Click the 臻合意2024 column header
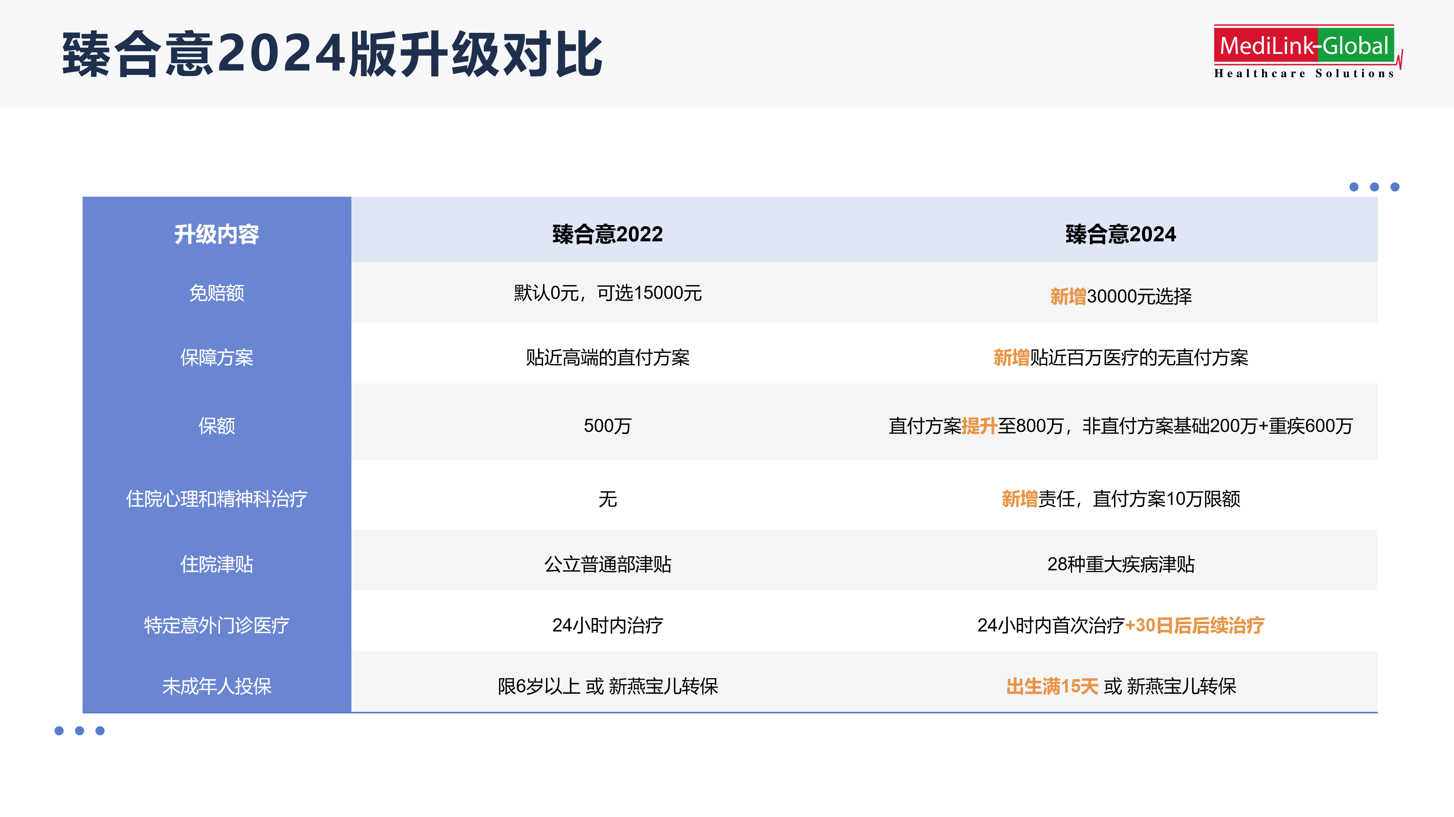1454x817 pixels. tap(1120, 234)
